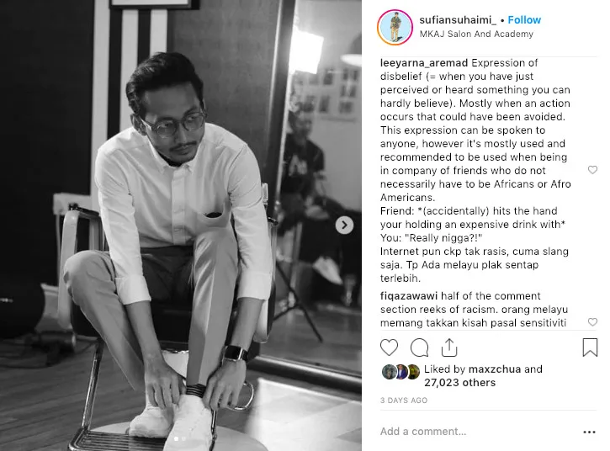Screen dimensions: 610x451
Task: Click the liker avatars cluster
Action: click(400, 372)
